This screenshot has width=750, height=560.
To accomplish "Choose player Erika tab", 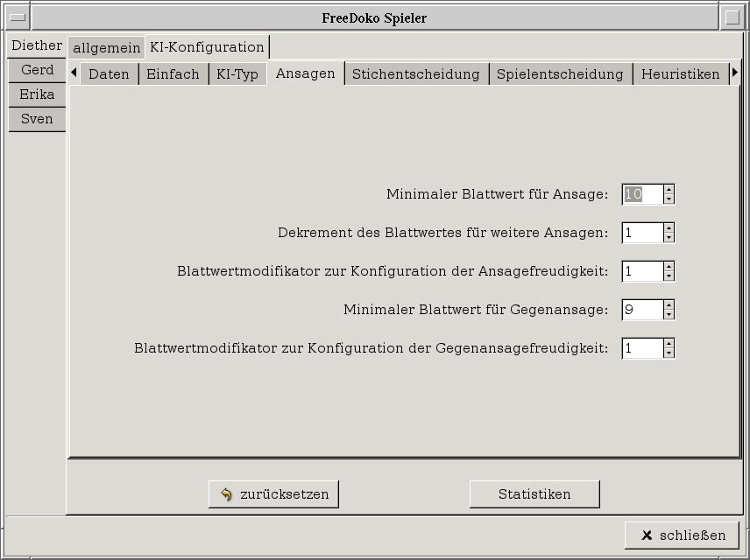I will 37,94.
